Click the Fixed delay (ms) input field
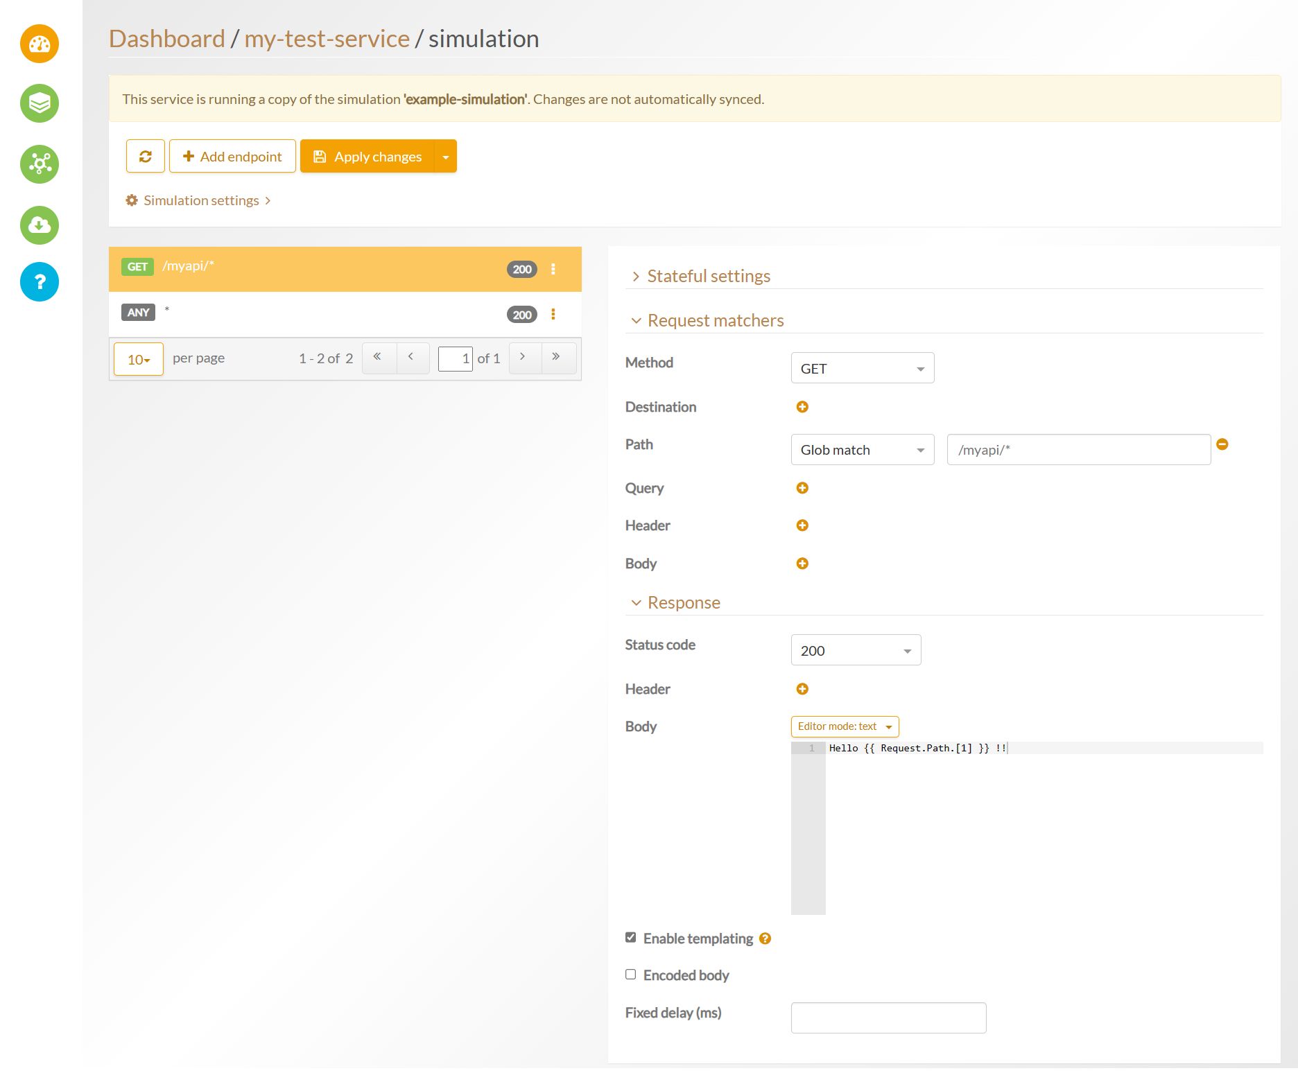1298x1082 pixels. 888,1018
